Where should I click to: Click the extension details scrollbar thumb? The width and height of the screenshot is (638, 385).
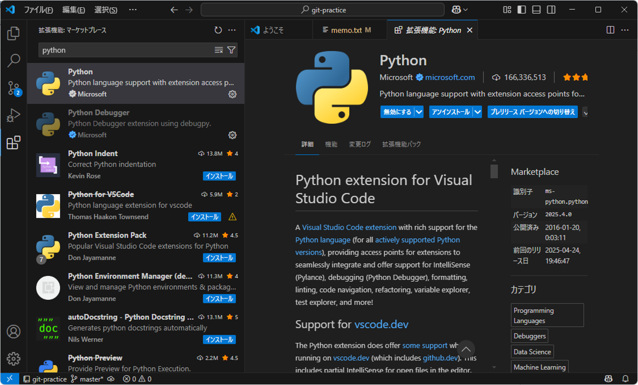point(494,171)
